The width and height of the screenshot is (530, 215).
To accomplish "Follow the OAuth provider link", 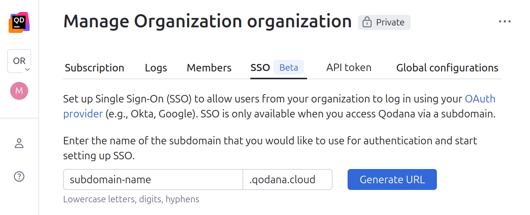I will click(480, 99).
